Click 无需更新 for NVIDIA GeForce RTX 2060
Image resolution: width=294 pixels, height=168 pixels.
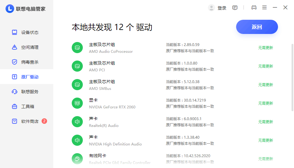[265, 103]
